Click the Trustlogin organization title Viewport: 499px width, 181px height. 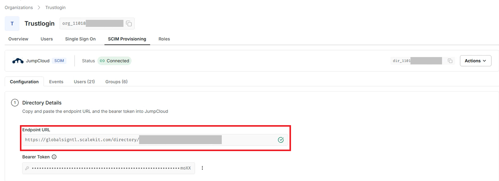pyautogui.click(x=40, y=24)
